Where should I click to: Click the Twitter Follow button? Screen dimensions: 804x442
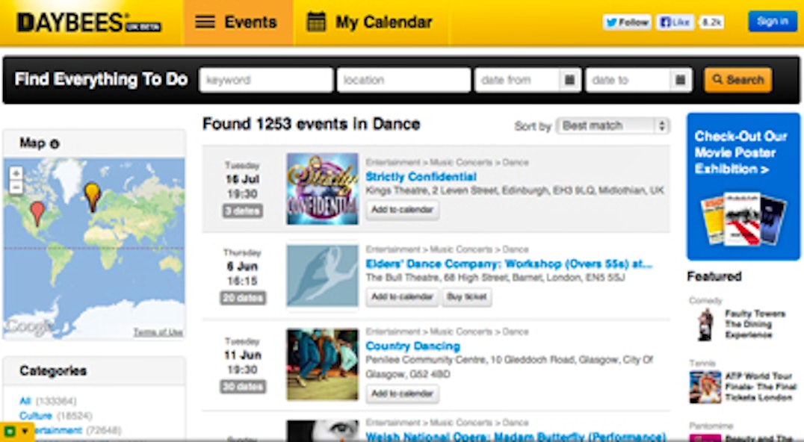(627, 22)
